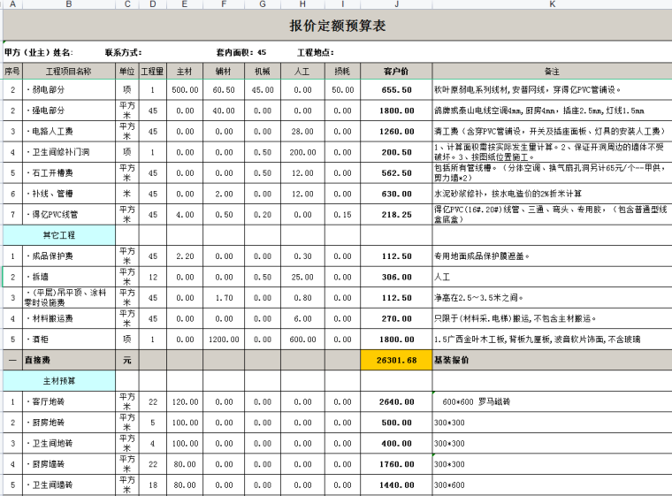Select the title cell 报价定额预算表
This screenshot has width=672, height=496.
tap(337, 26)
